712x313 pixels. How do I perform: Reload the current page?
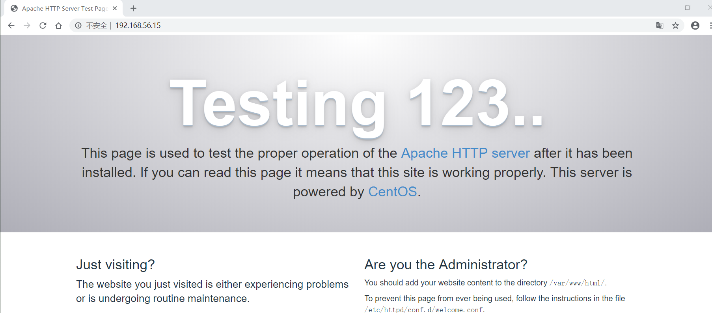click(43, 26)
